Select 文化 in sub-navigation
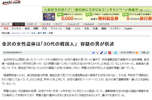 click(44, 28)
